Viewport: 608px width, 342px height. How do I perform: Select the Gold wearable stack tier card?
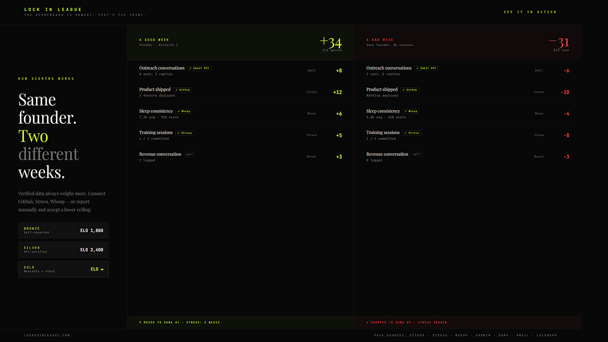click(64, 269)
